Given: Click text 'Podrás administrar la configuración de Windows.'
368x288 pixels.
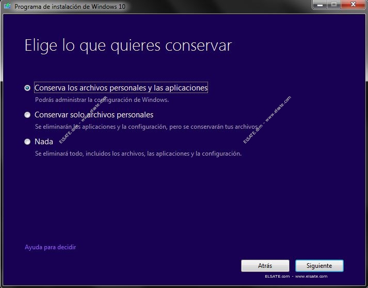Looking at the screenshot, I should [x=102, y=100].
